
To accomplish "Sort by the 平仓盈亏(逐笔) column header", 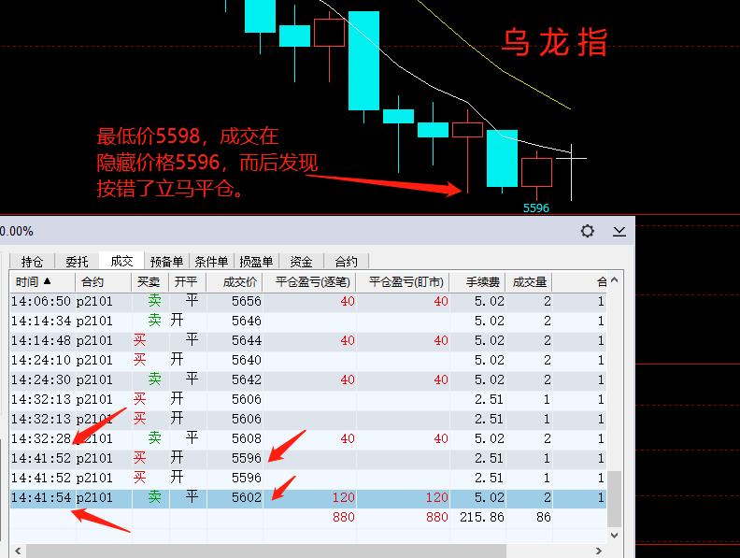I will click(x=309, y=282).
